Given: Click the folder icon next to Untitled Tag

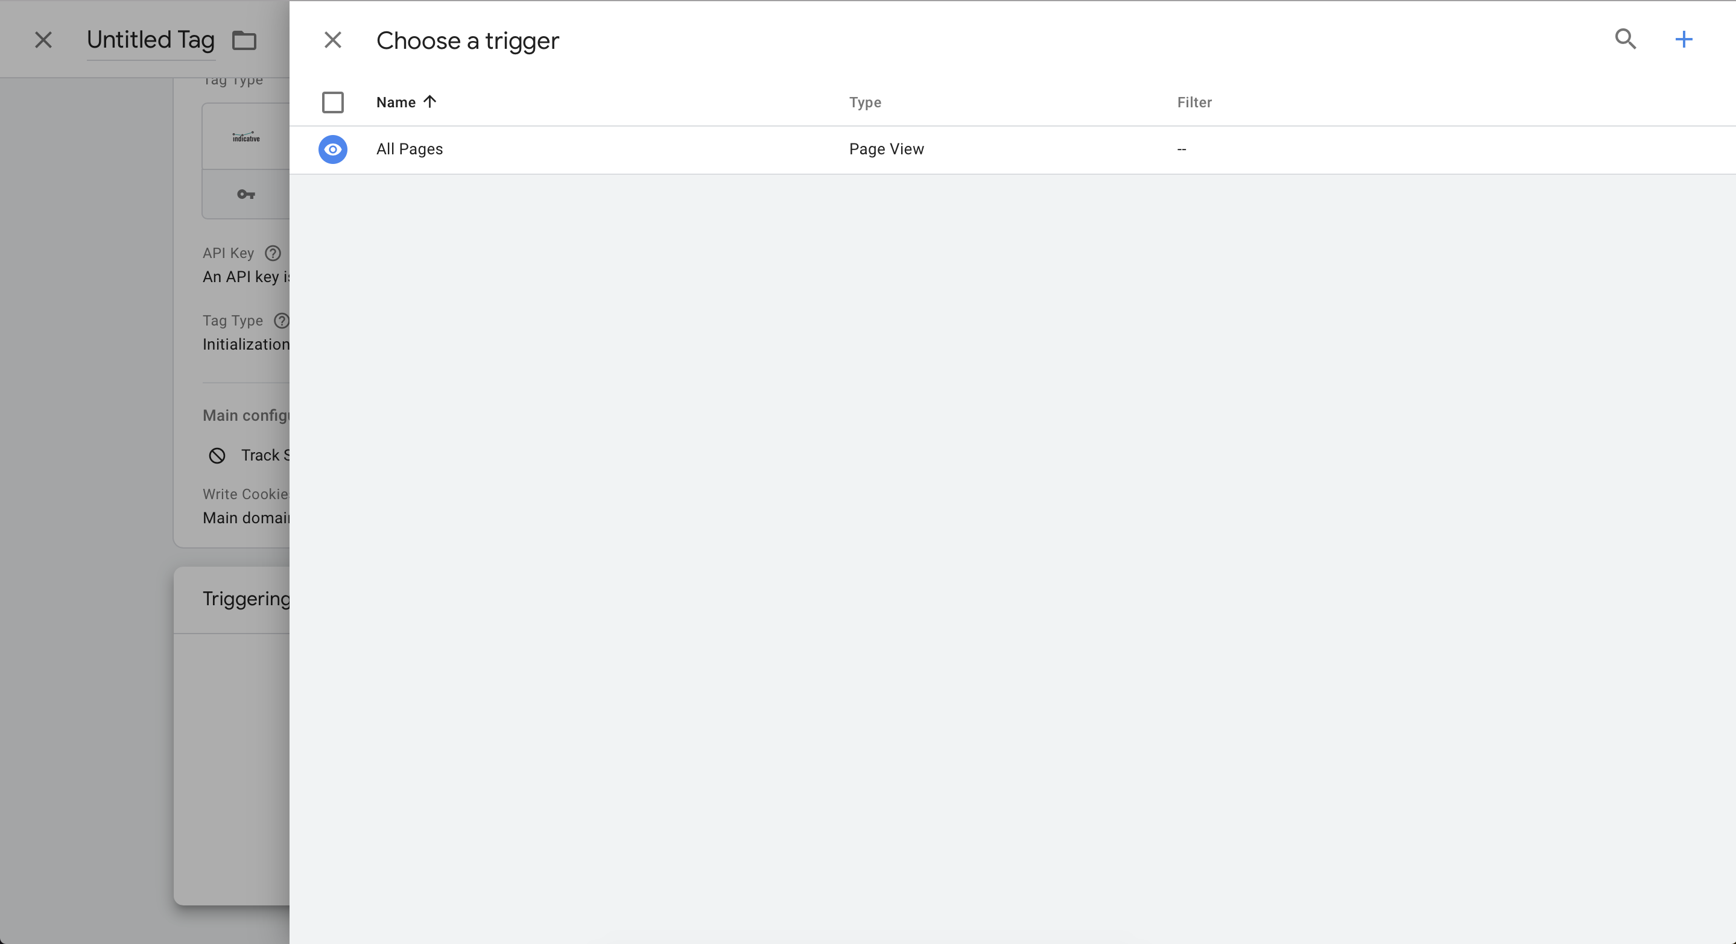Looking at the screenshot, I should [244, 40].
